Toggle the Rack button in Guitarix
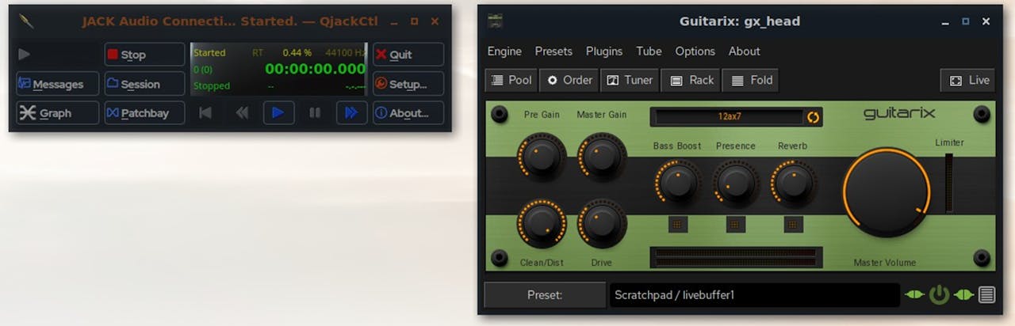Viewport: 1015px width, 326px height. pyautogui.click(x=691, y=80)
